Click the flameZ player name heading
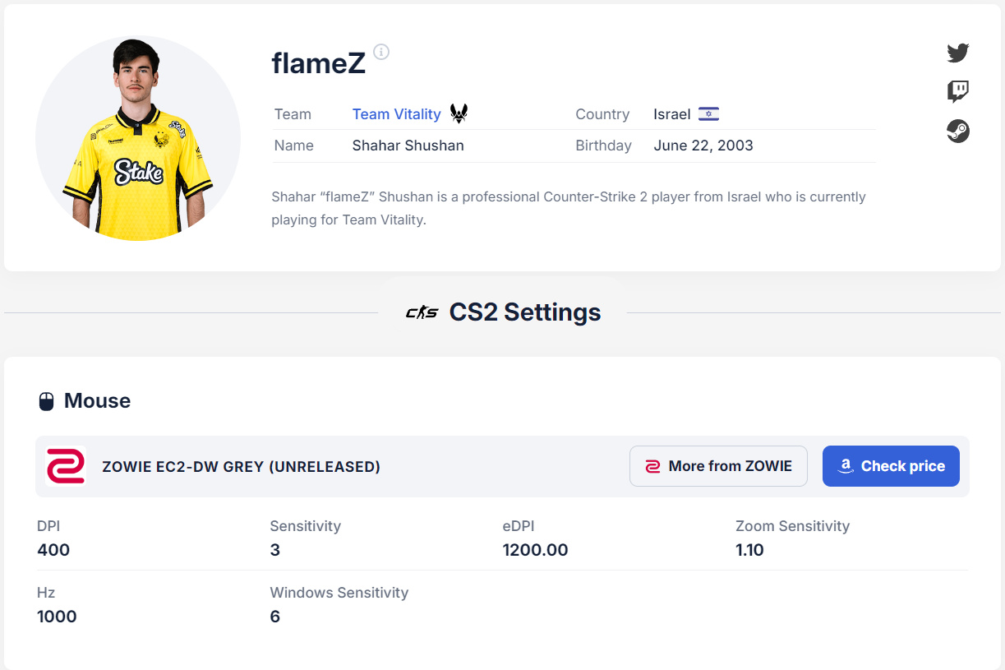 pyautogui.click(x=318, y=62)
